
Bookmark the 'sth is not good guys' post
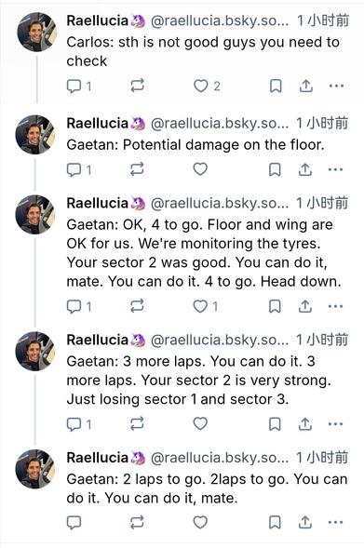point(276,86)
